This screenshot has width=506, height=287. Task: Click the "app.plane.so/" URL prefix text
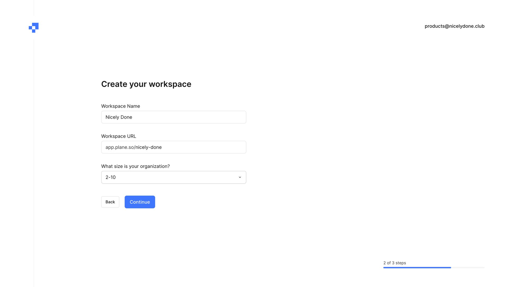(120, 147)
